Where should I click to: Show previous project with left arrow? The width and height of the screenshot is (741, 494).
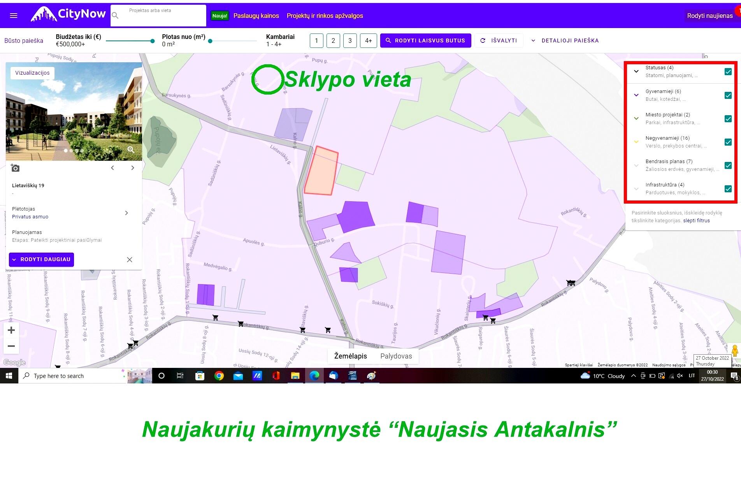(112, 168)
